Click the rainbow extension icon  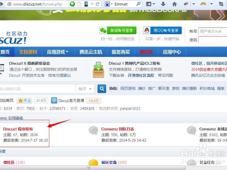[203, 4]
